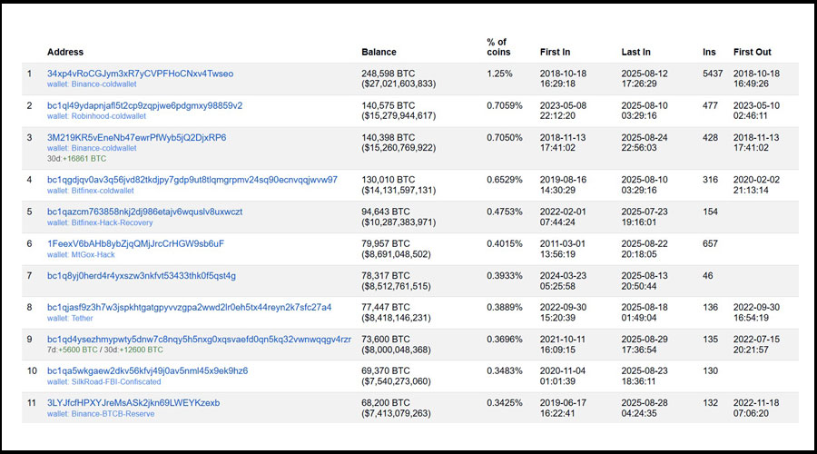Open address starting with bc1qd4ysezhmypwty5
Screen dimensions: 817x454
click(x=199, y=339)
